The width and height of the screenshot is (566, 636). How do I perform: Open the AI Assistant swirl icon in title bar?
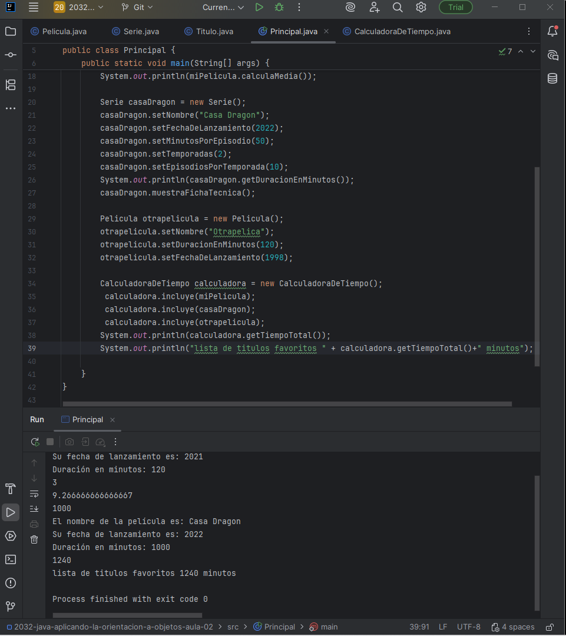350,7
